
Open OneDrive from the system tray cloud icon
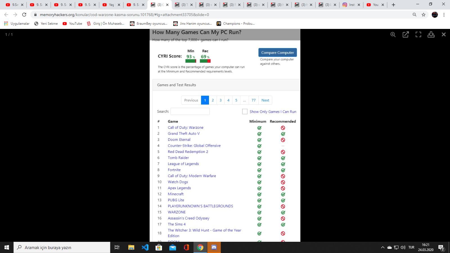coord(390,247)
